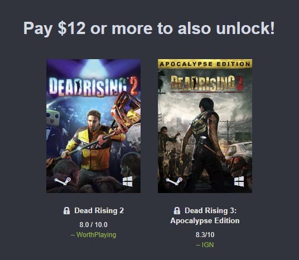Click the Servbot mask on Dead Rising 2 cover

pos(53,118)
